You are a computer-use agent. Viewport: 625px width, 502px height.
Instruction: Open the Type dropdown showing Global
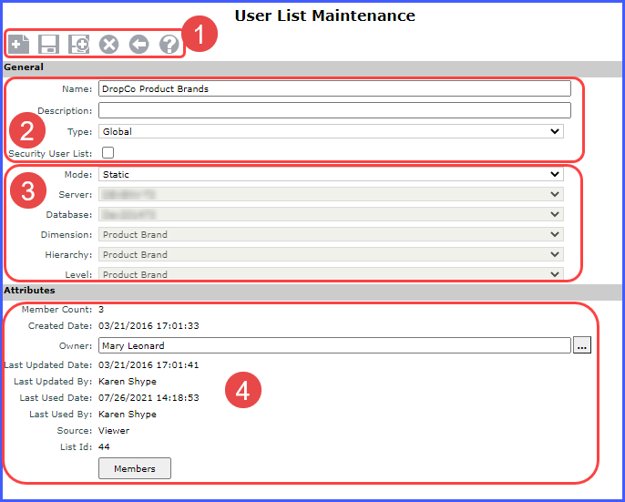point(331,131)
